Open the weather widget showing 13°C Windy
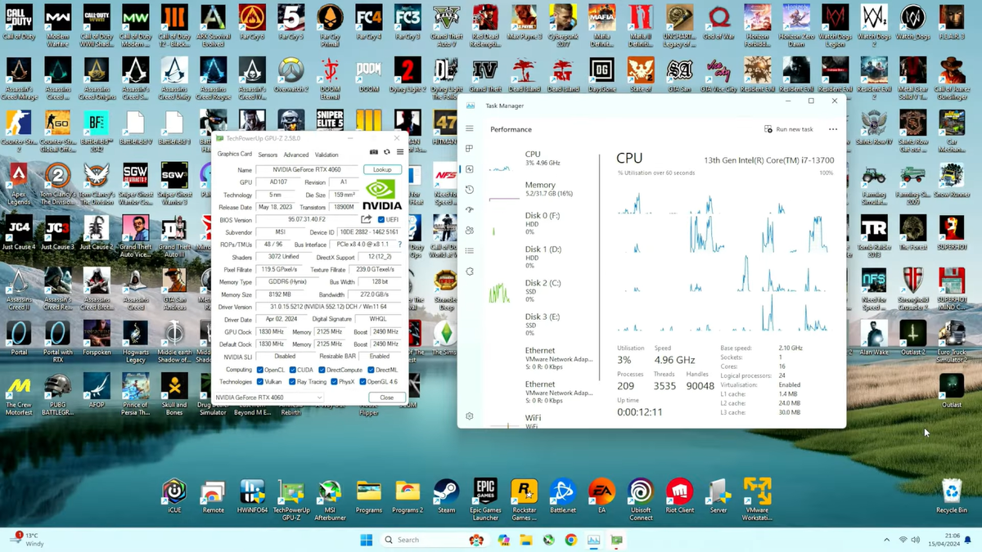This screenshot has height=552, width=982. (x=26, y=539)
